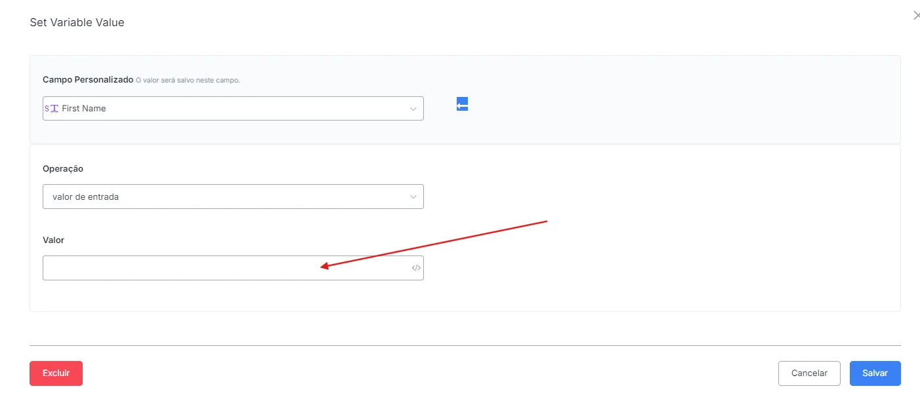Viewport: 920px width, 397px height.
Task: Delete the step with the Excluir button
Action: click(56, 373)
